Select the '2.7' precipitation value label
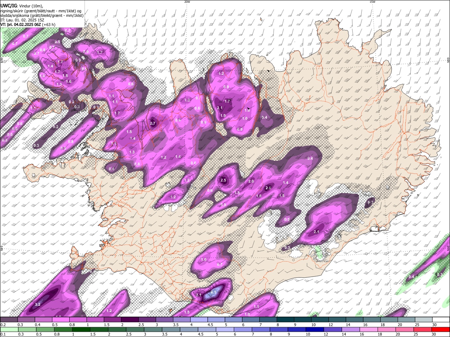450x337 pixels. tap(153, 123)
